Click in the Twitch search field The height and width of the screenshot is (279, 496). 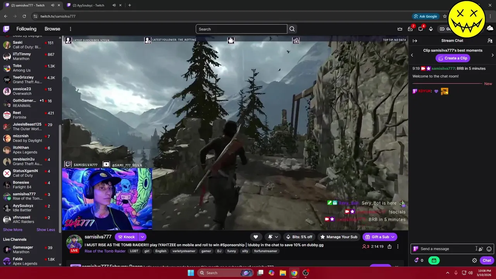[241, 29]
